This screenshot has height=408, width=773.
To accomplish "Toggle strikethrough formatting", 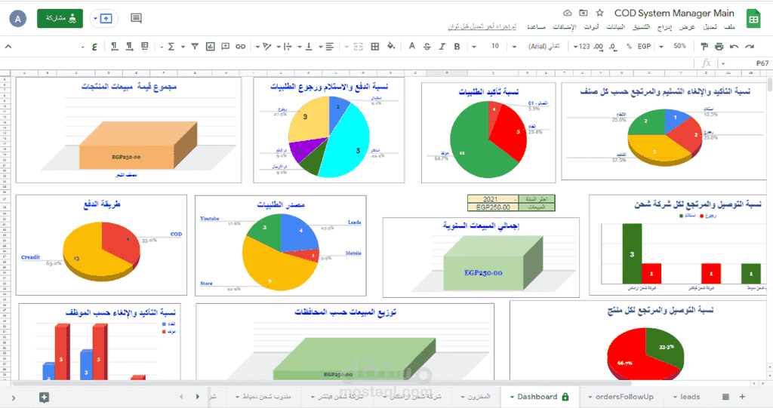I will (x=427, y=46).
